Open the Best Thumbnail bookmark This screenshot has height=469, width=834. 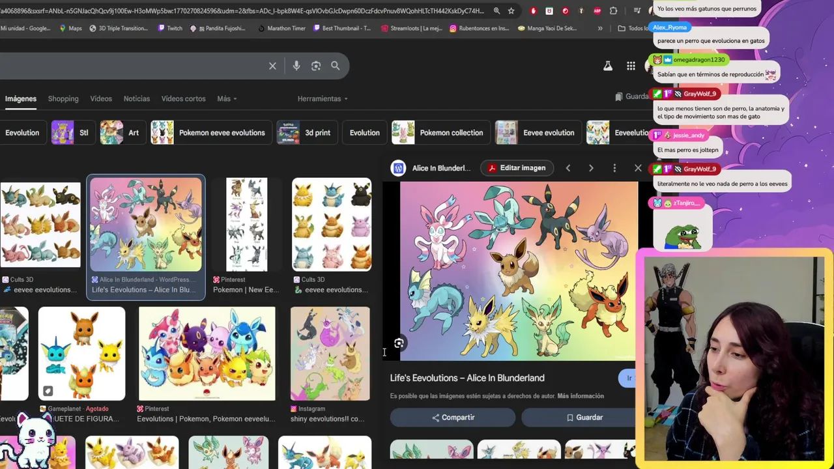pyautogui.click(x=342, y=29)
